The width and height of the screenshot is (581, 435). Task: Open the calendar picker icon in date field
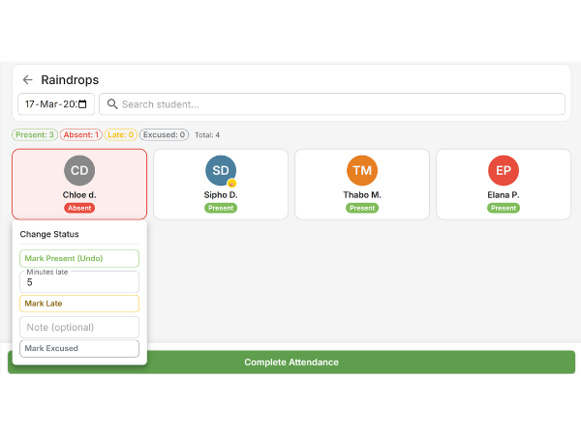click(82, 104)
